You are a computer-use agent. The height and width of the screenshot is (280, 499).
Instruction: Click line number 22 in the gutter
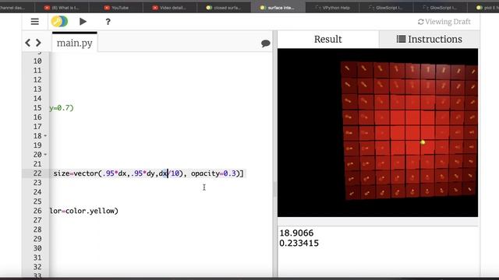(37, 173)
